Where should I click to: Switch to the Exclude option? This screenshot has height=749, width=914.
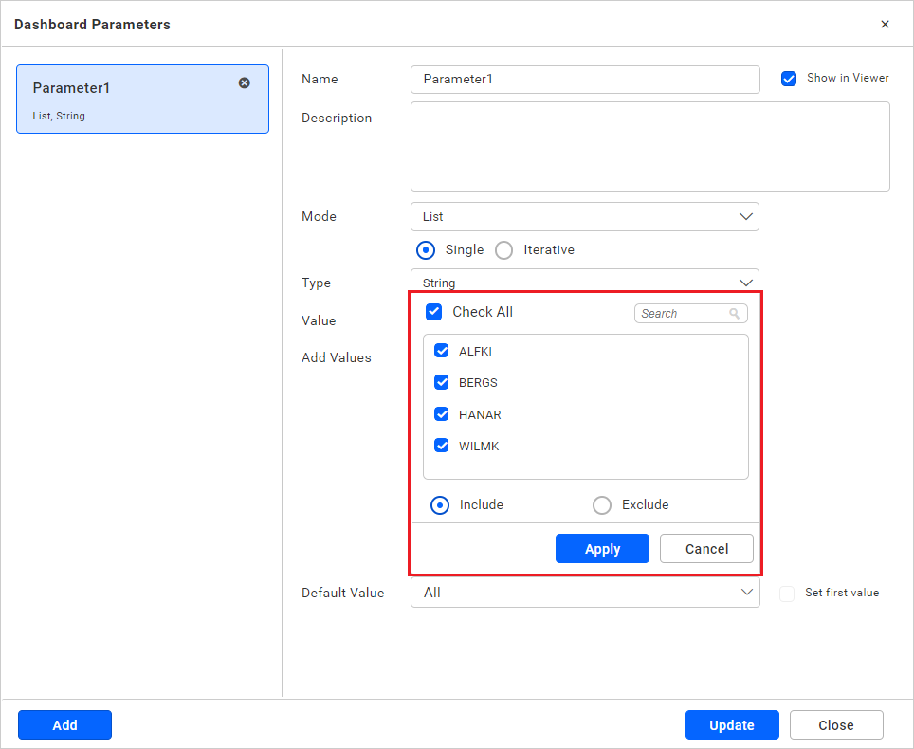coord(602,504)
